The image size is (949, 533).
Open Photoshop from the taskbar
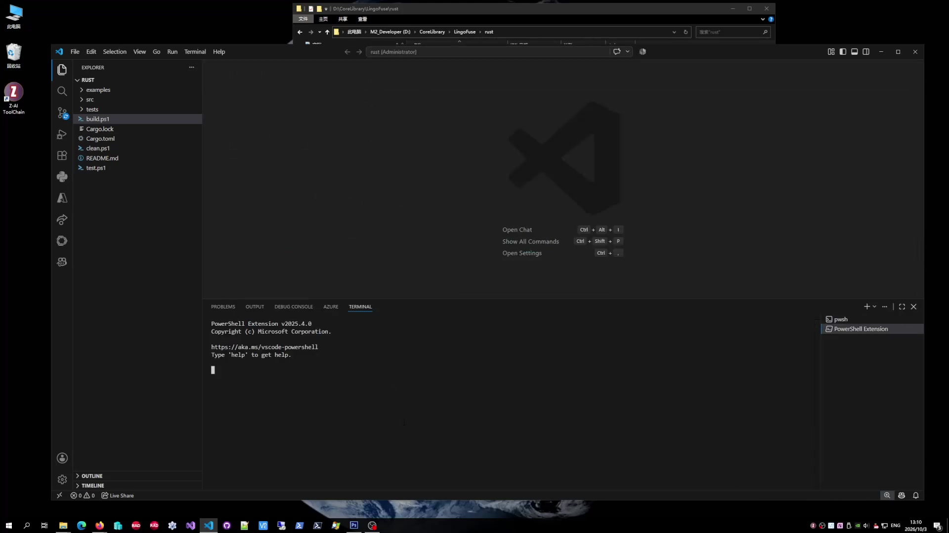click(354, 526)
